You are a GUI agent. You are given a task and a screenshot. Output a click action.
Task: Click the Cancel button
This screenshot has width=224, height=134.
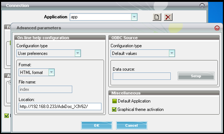[132, 126]
